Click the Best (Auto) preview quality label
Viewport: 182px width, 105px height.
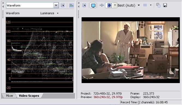pyautogui.click(x=126, y=5)
